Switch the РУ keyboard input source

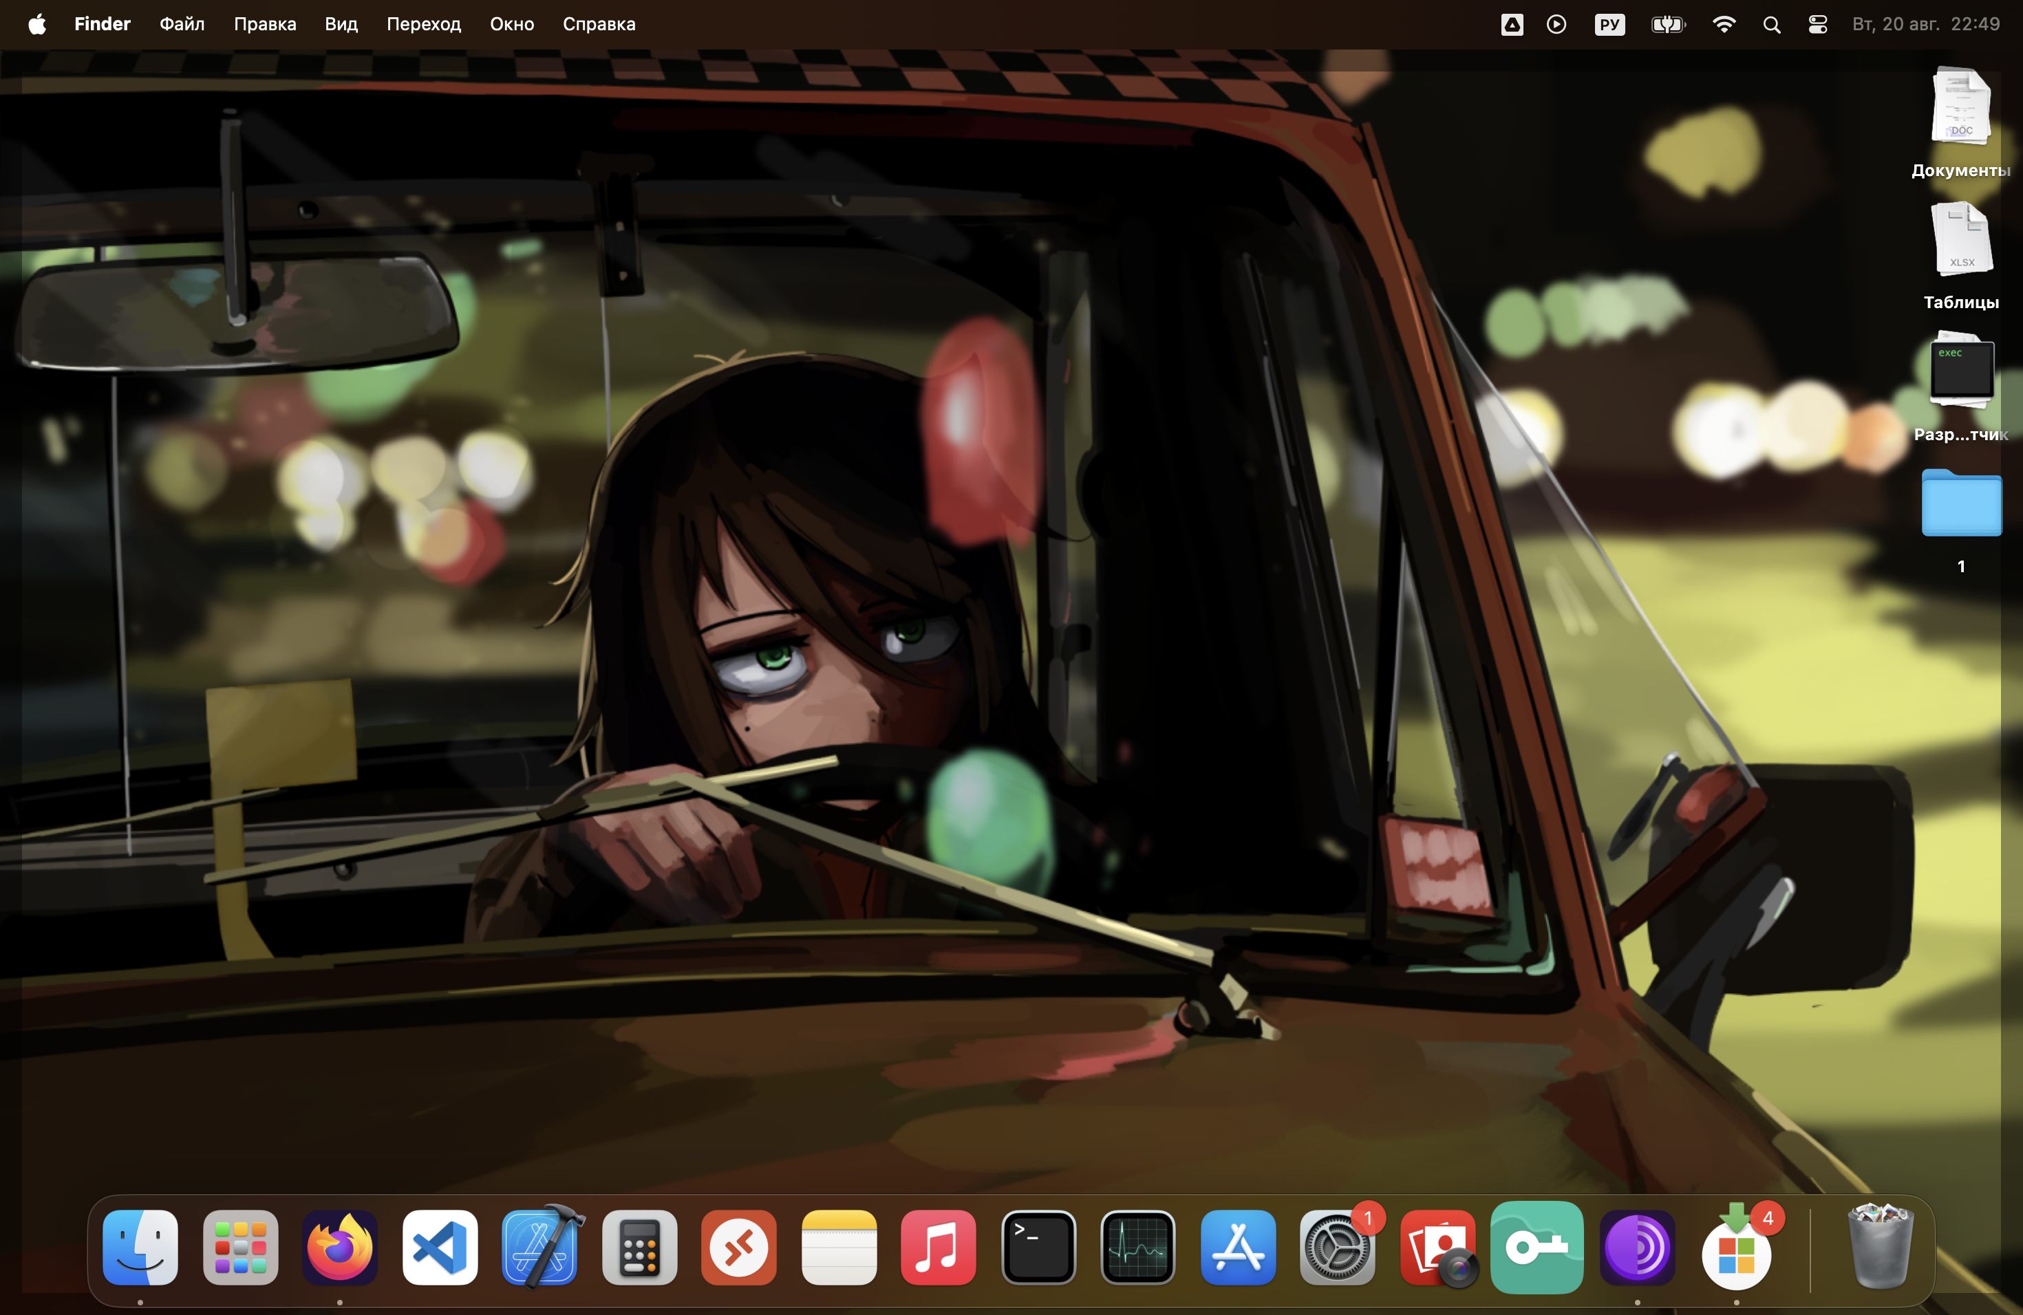[1609, 25]
